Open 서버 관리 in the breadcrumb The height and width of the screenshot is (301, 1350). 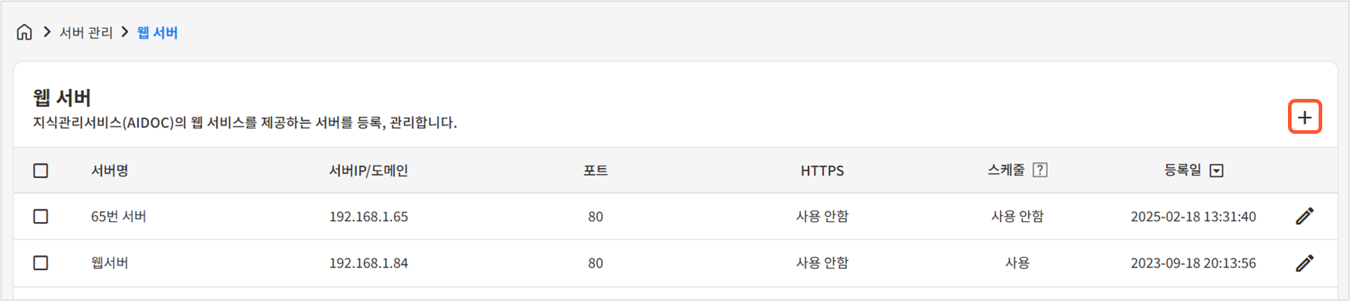click(86, 33)
